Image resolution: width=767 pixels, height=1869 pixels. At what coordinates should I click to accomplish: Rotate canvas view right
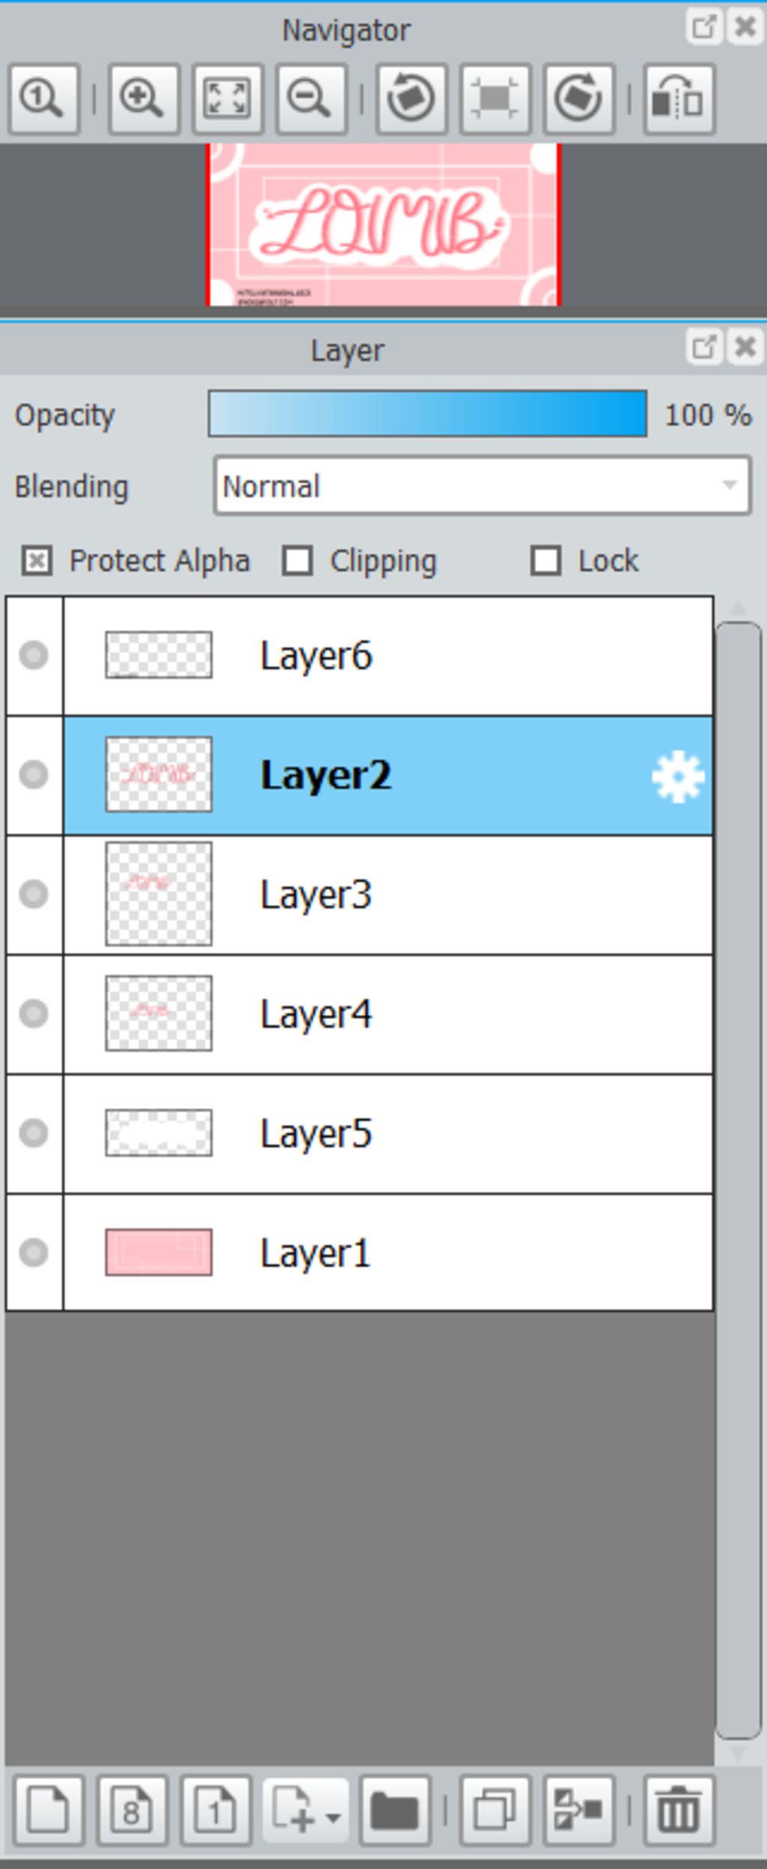(x=579, y=99)
